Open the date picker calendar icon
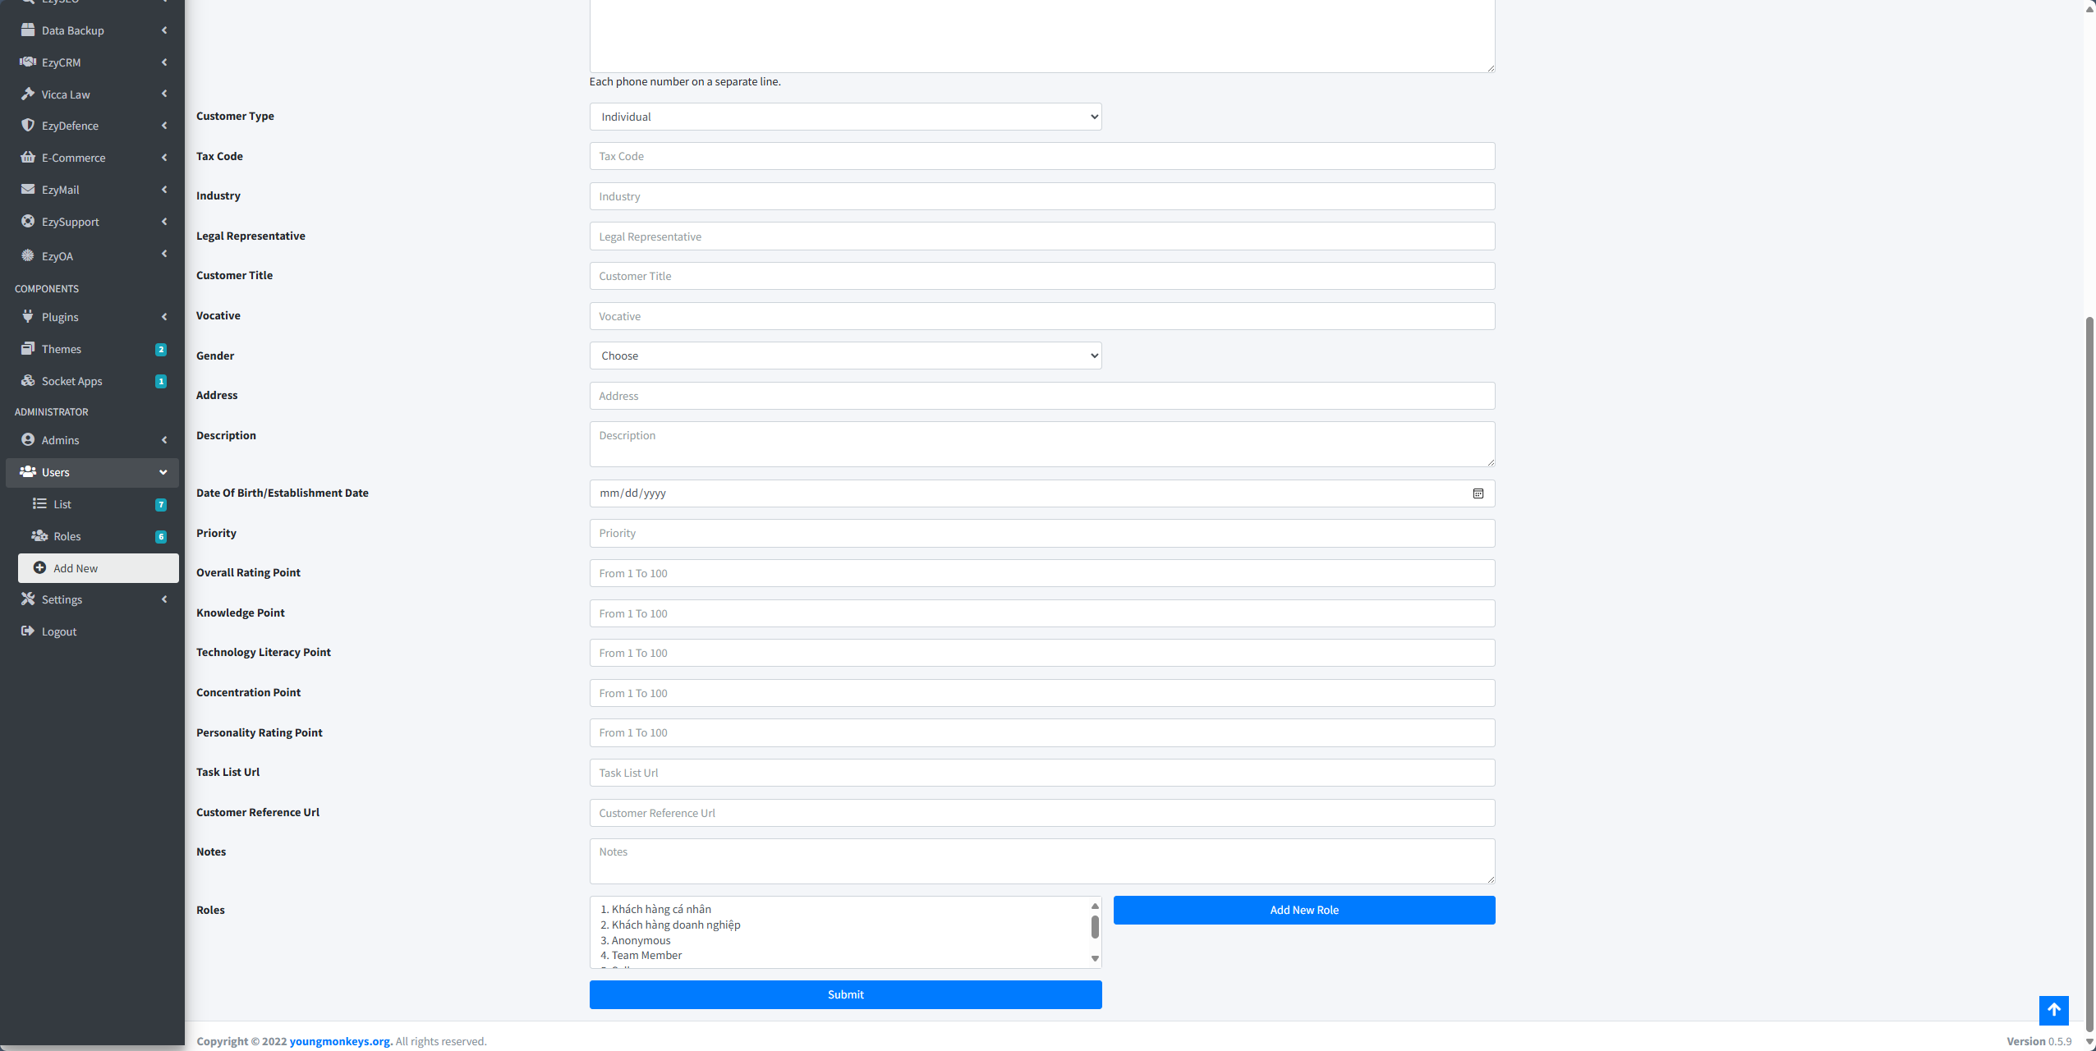This screenshot has width=2096, height=1051. [x=1478, y=493]
